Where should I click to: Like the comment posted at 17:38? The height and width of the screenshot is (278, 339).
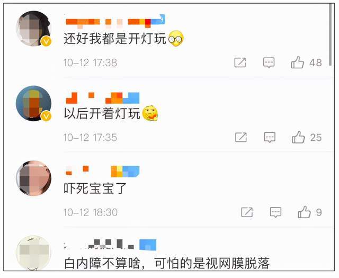(298, 62)
